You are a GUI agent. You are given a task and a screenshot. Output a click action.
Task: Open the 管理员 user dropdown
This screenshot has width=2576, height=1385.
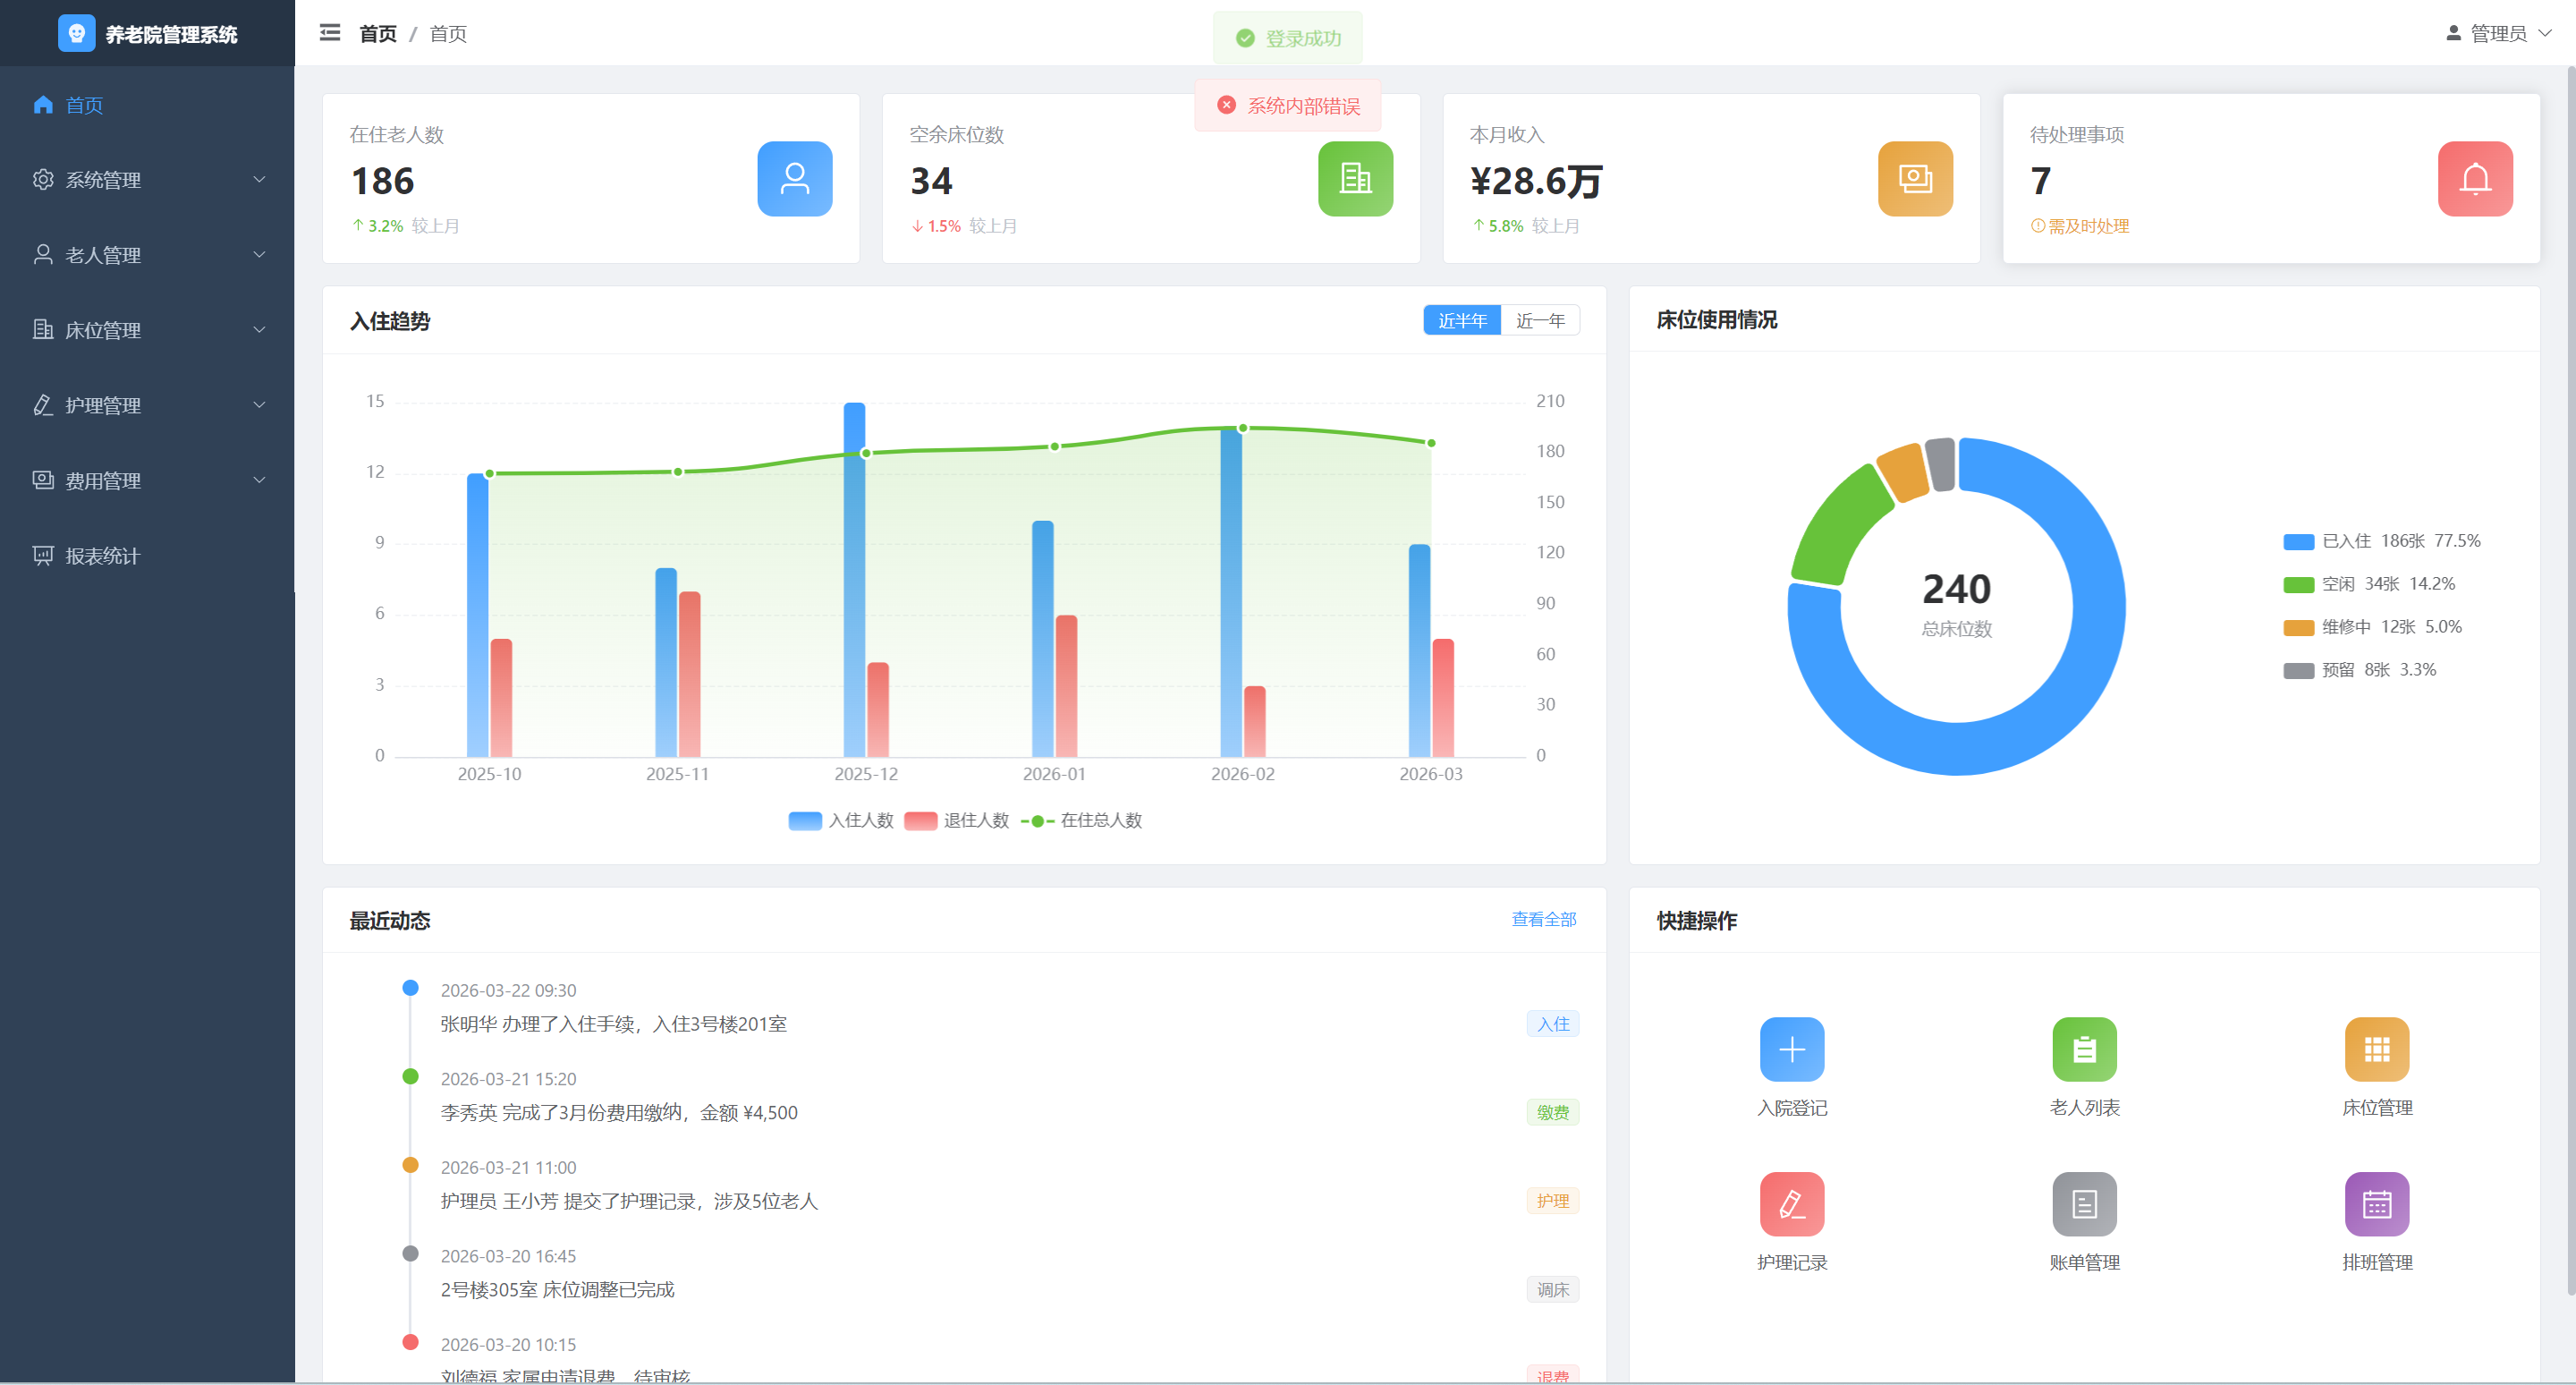point(2497,33)
